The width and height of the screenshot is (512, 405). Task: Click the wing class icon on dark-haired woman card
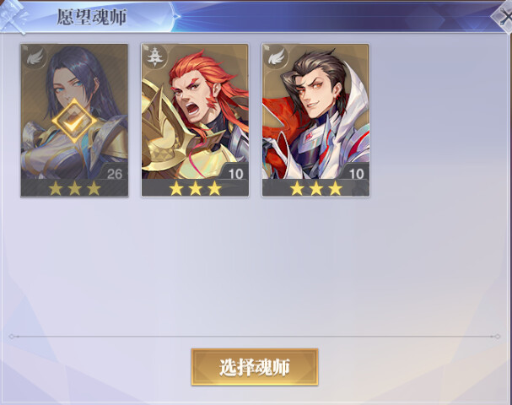click(35, 57)
